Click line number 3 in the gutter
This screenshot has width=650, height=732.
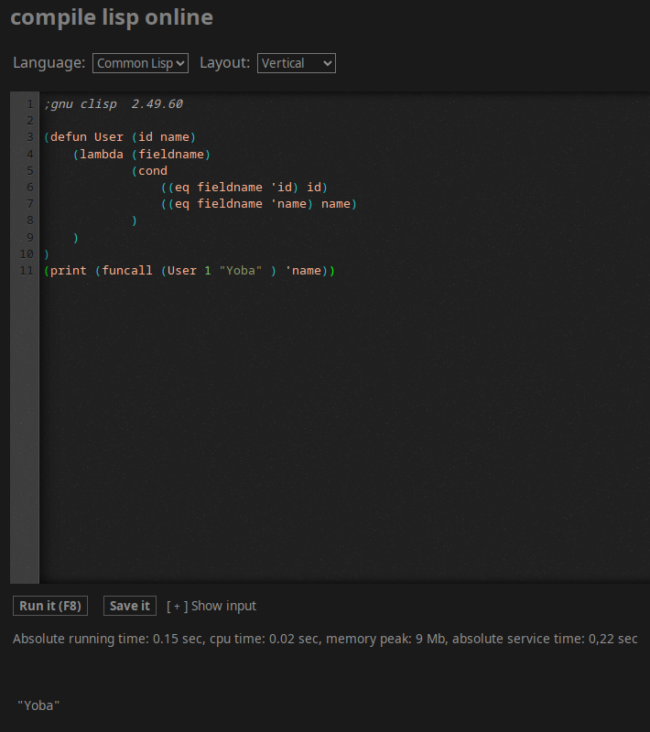tap(30, 137)
